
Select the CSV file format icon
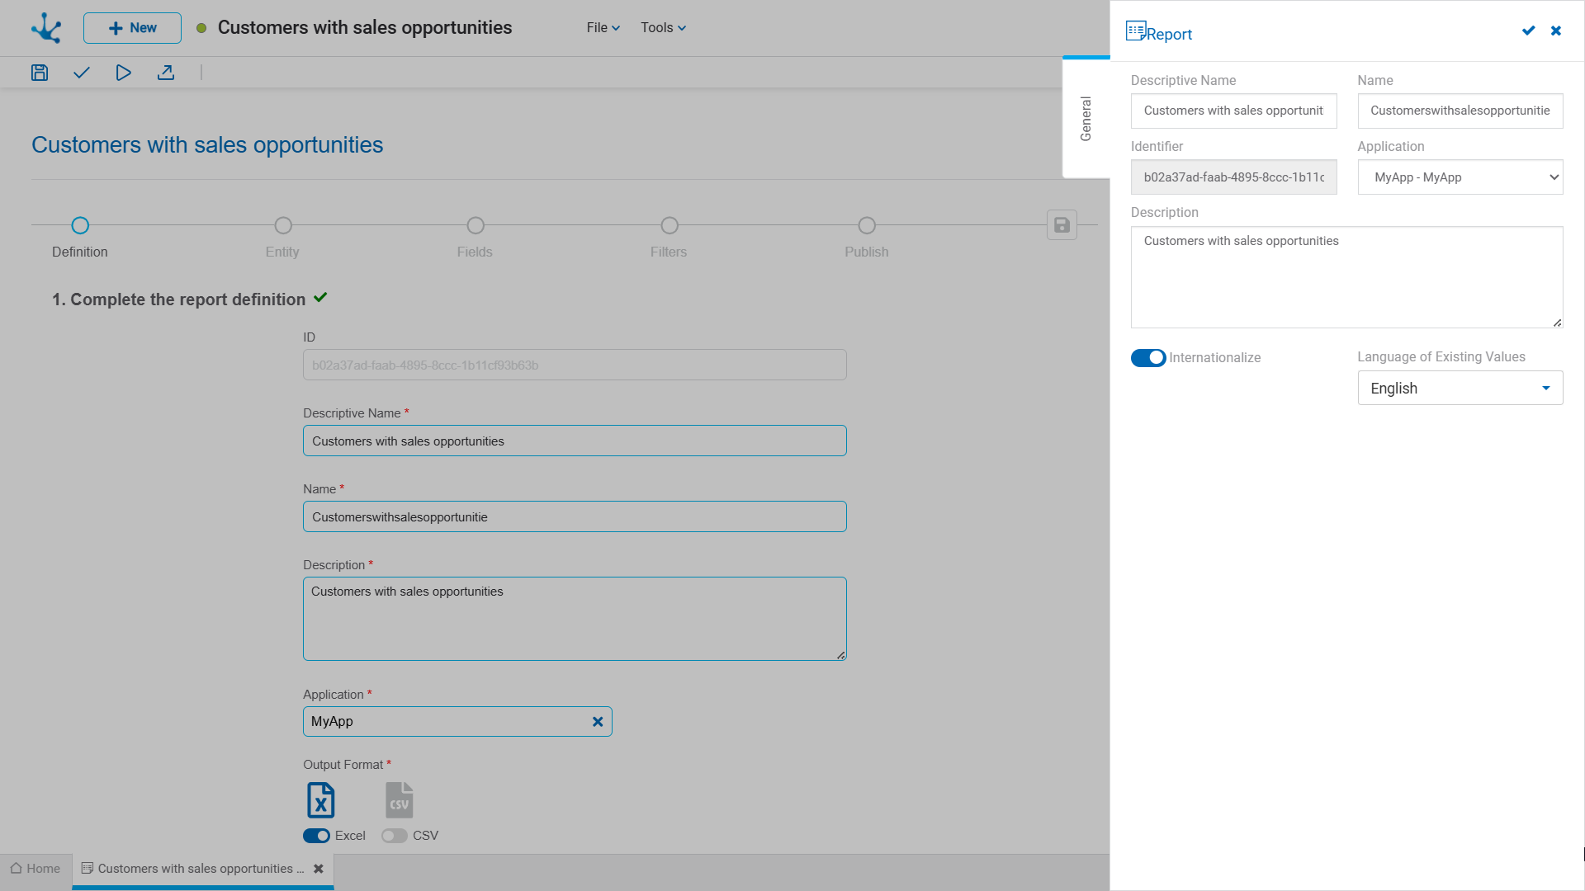399,800
